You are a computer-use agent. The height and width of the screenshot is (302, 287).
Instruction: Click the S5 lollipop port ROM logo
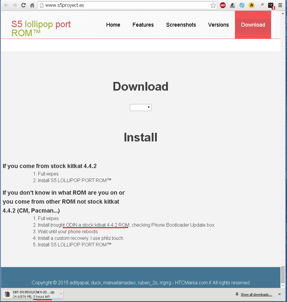41,28
